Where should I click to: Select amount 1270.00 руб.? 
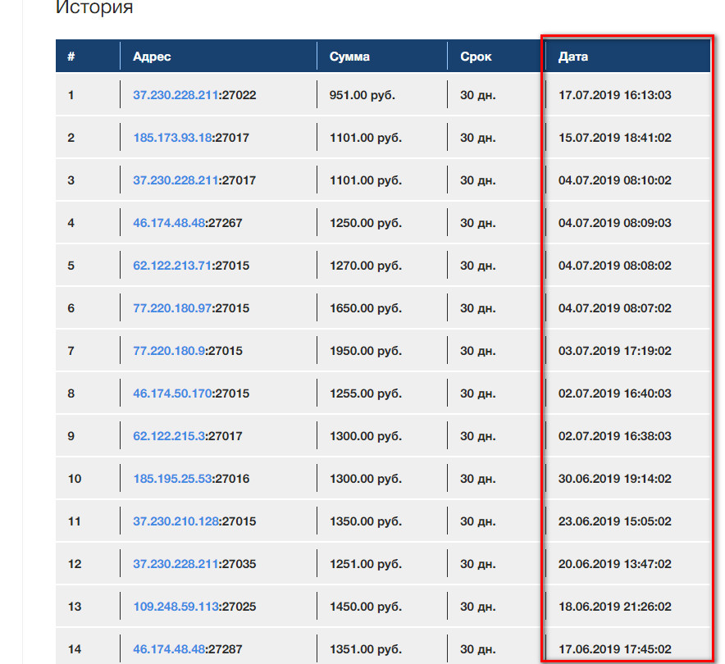click(365, 266)
